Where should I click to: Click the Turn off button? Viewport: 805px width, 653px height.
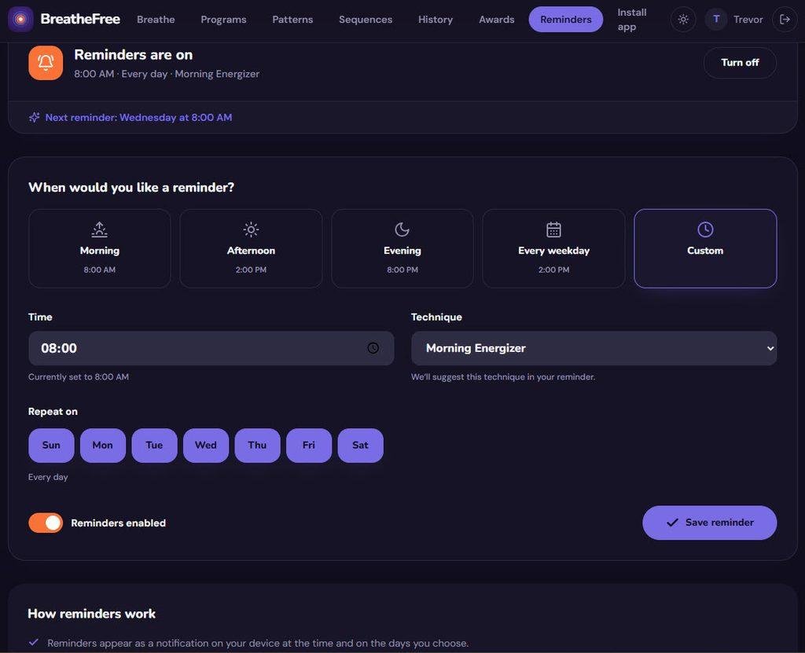point(740,63)
